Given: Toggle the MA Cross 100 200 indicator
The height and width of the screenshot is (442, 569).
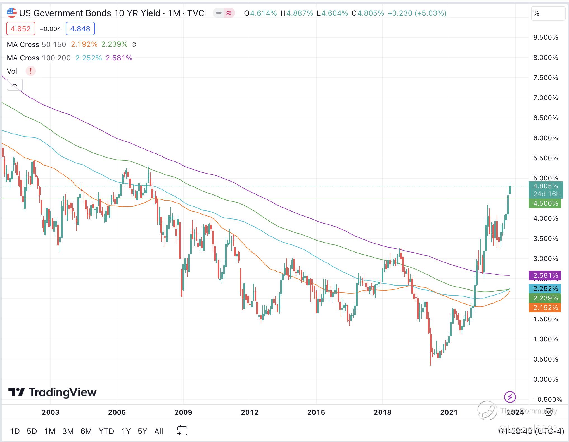Looking at the screenshot, I should 39,58.
